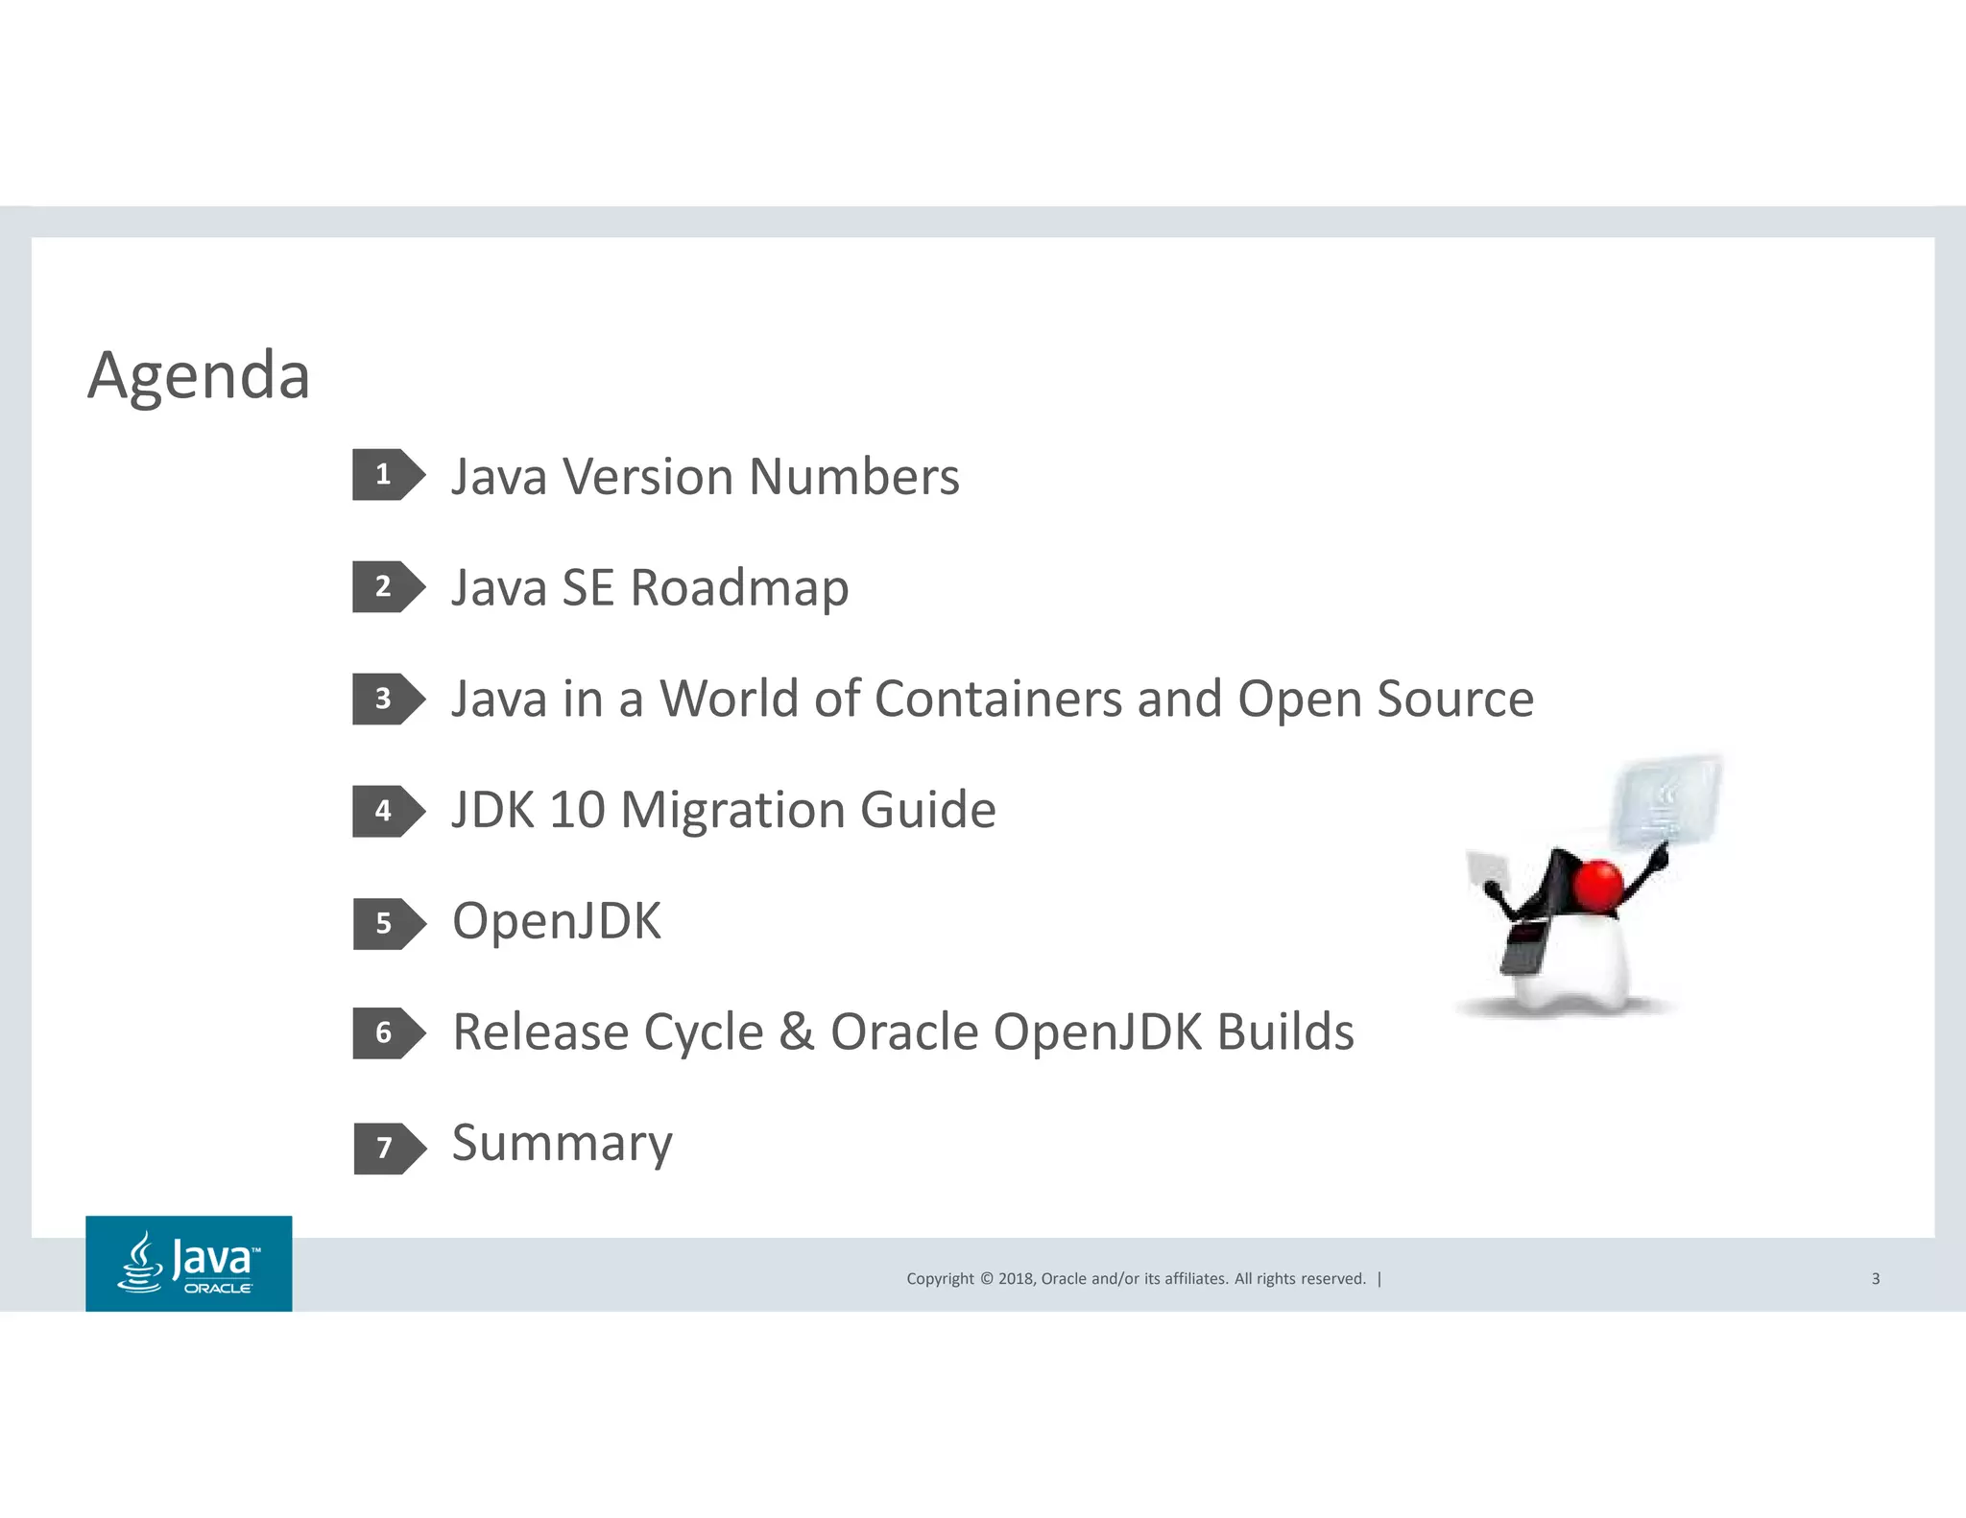Click the number 1 arrow marker
Viewport: 1966px width, 1518px height.
tap(388, 474)
